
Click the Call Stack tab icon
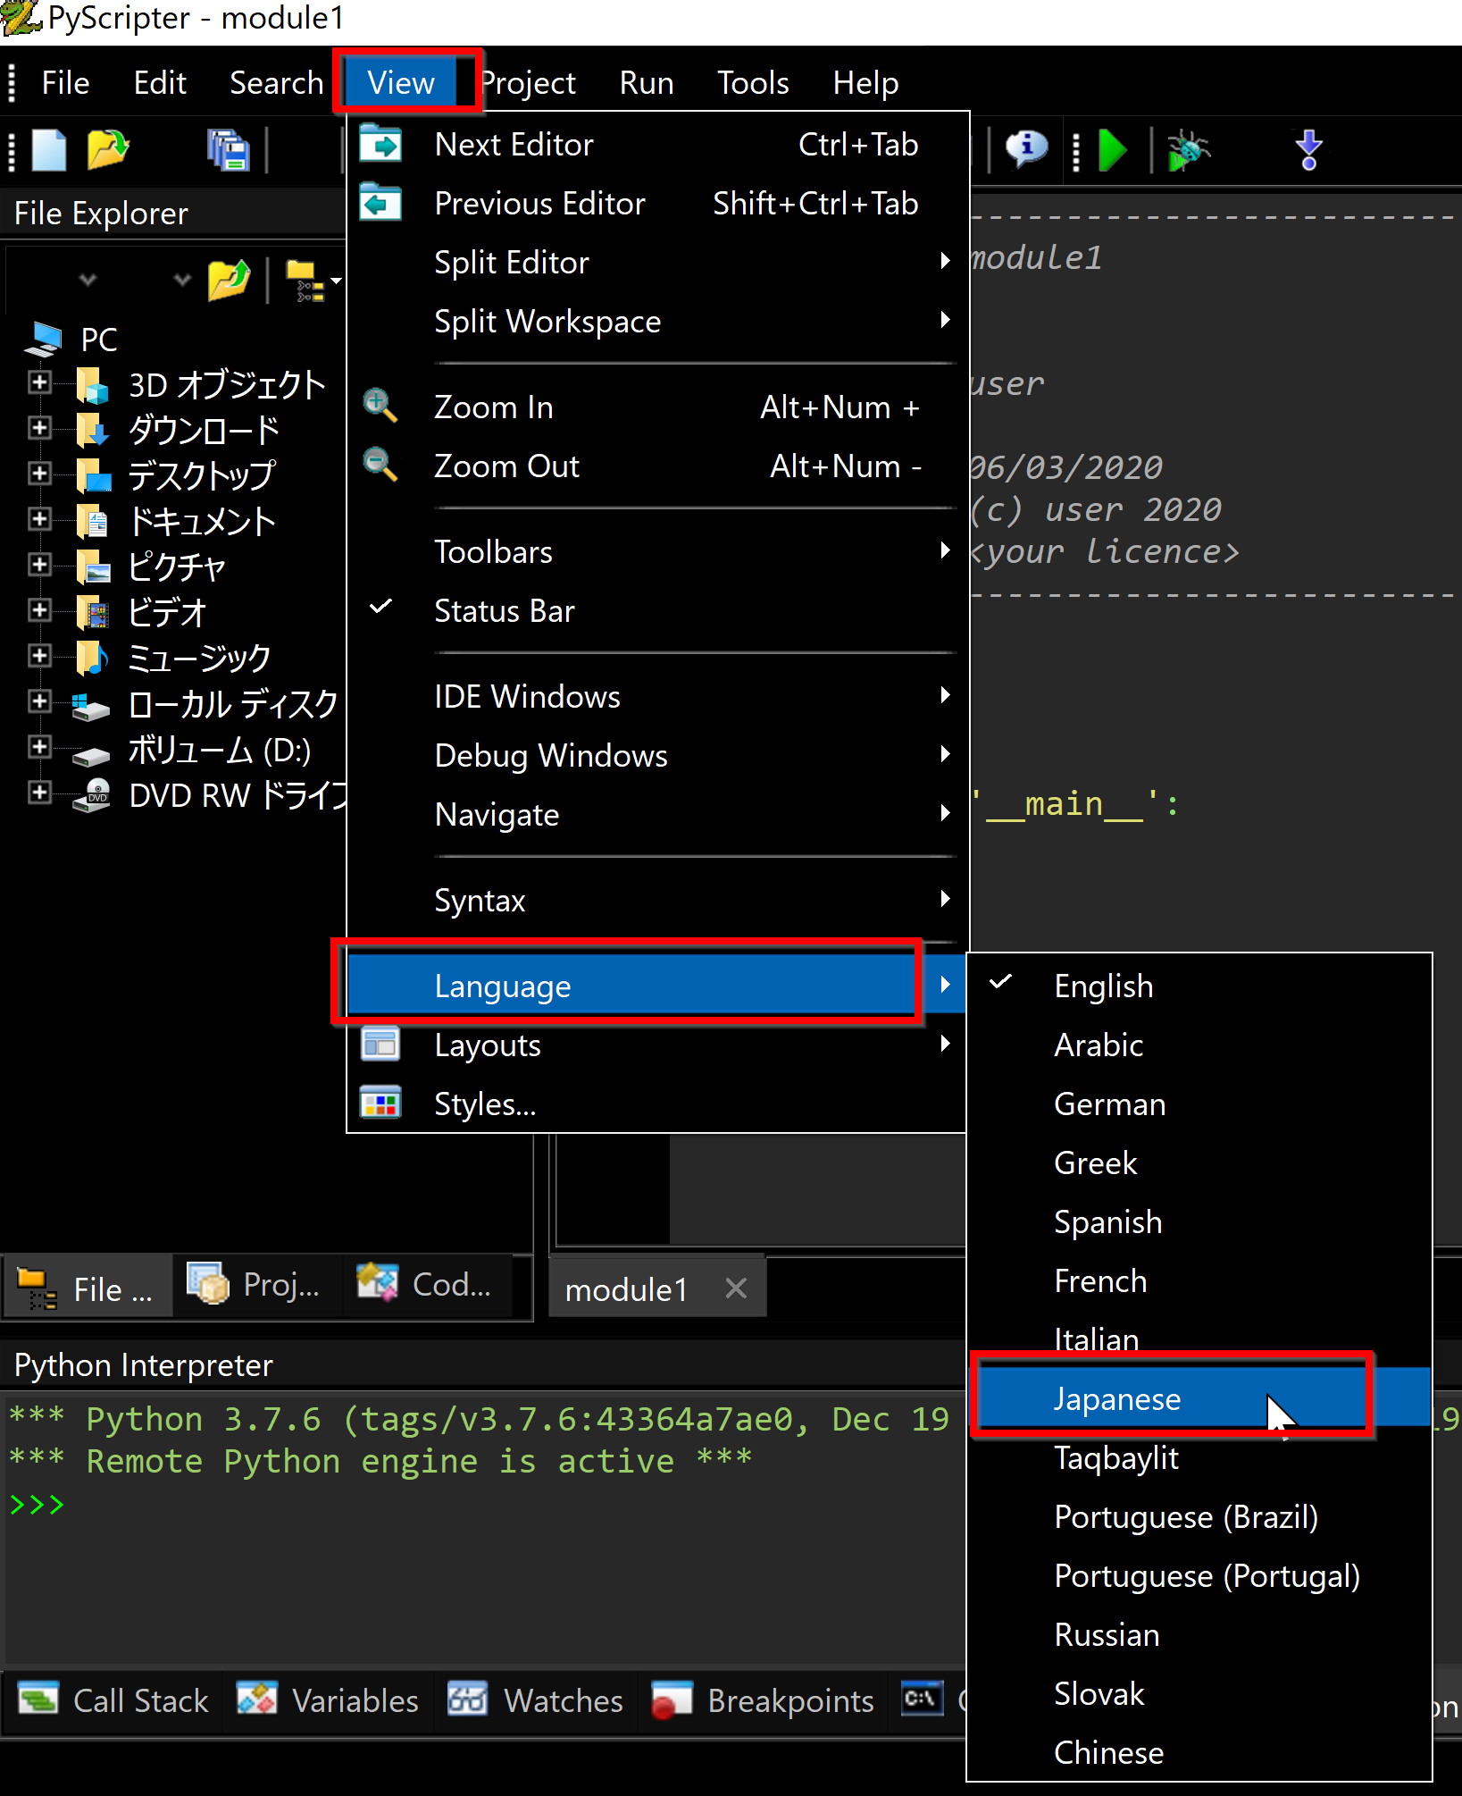pyautogui.click(x=38, y=1699)
